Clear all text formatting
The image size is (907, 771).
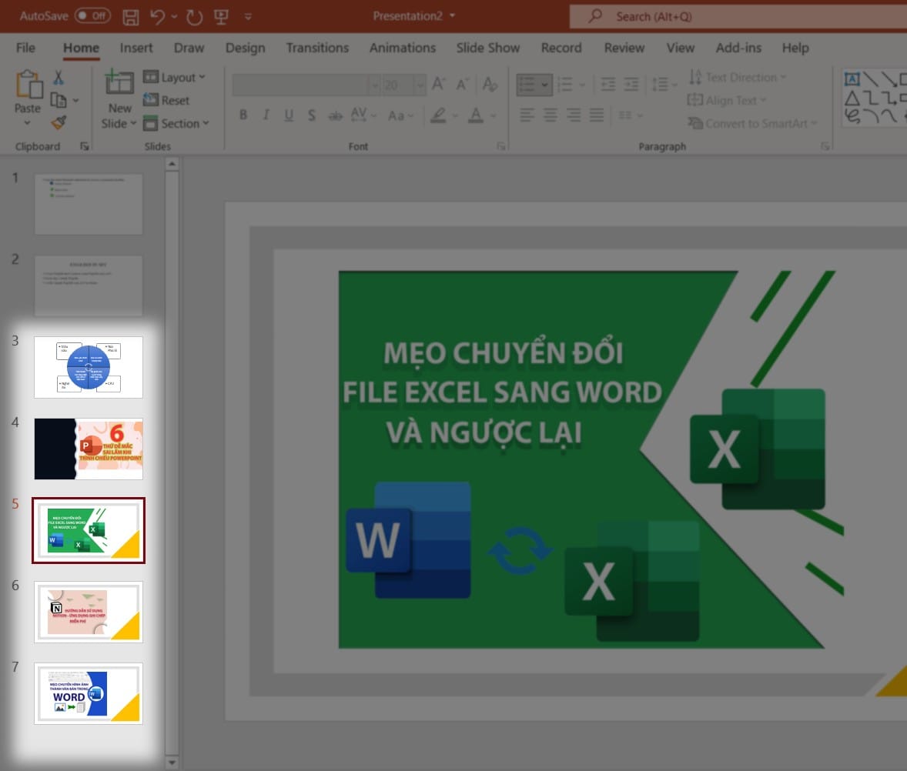point(490,85)
